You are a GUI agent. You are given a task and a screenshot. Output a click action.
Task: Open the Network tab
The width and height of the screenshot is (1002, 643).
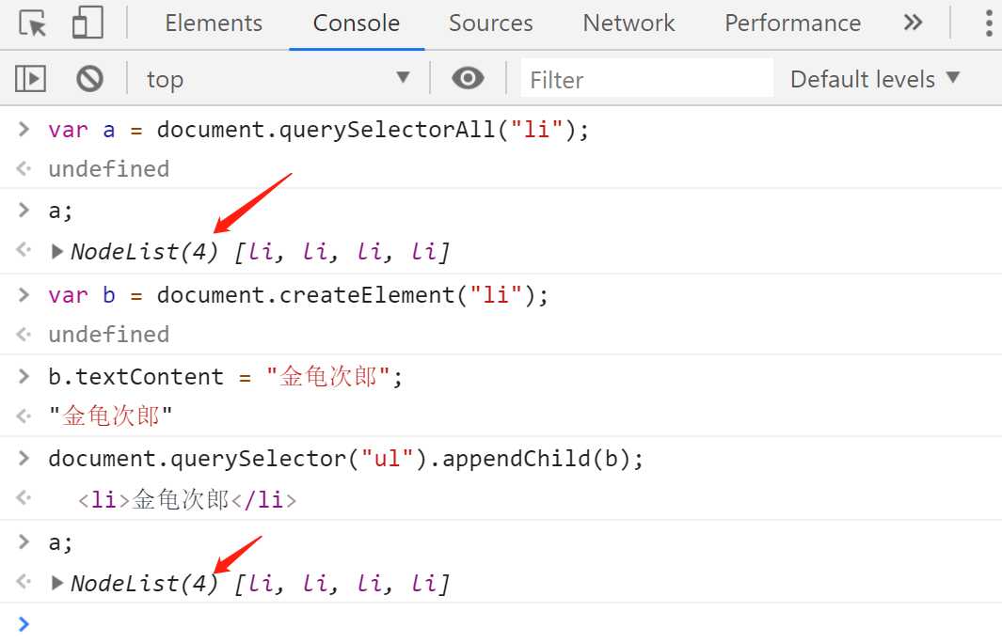pos(628,24)
